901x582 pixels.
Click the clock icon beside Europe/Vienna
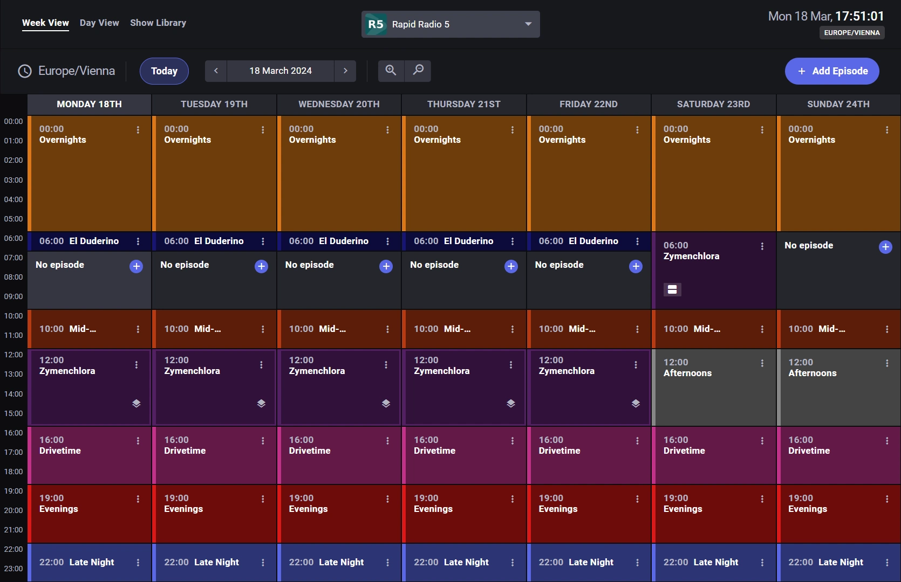[25, 71]
